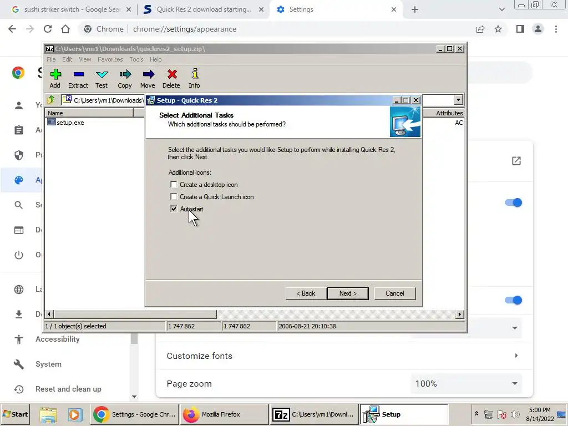Switch to Settings - Google Chrome taskbar button

tap(134, 414)
